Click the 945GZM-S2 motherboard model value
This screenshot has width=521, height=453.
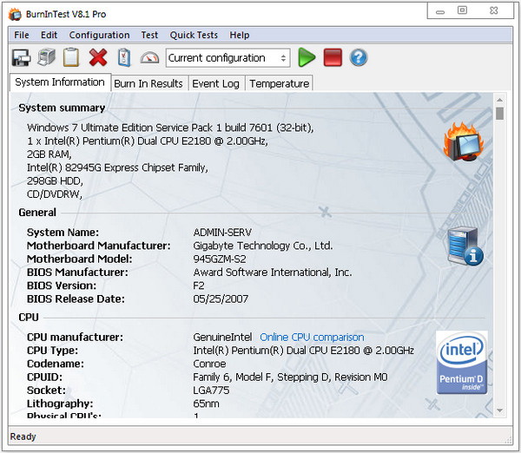[x=220, y=259]
